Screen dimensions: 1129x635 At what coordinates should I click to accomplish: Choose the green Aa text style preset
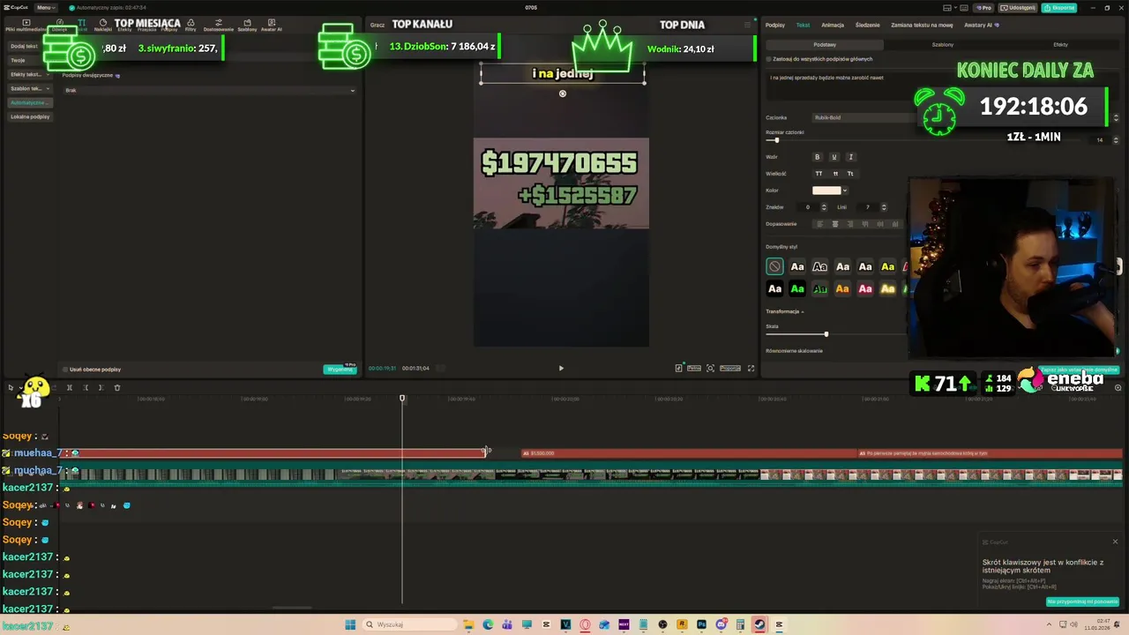(x=797, y=288)
